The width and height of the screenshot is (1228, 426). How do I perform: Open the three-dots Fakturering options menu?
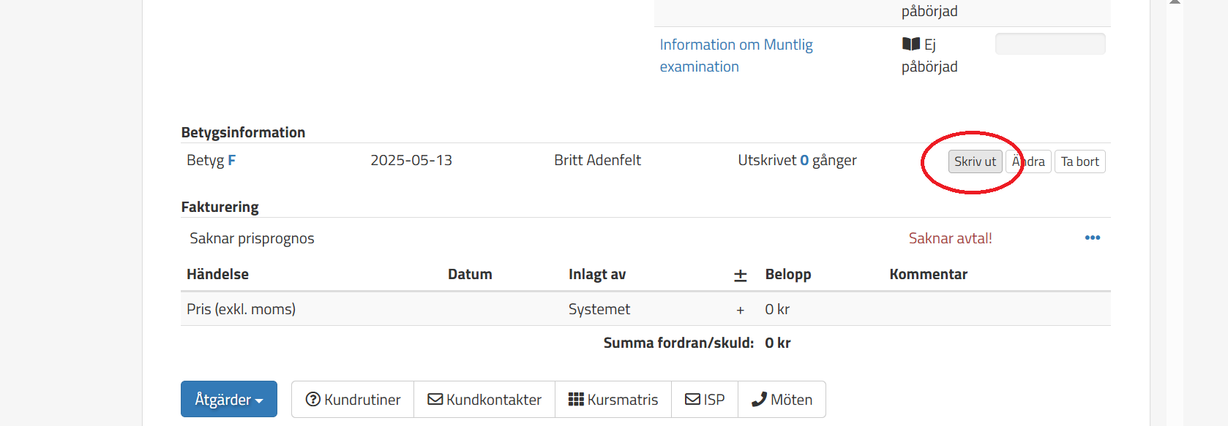tap(1093, 237)
